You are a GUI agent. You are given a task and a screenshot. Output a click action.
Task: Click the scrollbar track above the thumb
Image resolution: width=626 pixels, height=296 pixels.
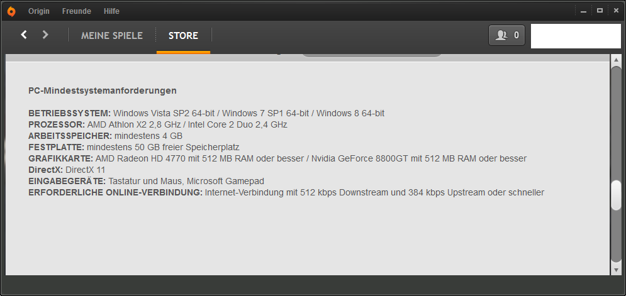tap(616, 126)
